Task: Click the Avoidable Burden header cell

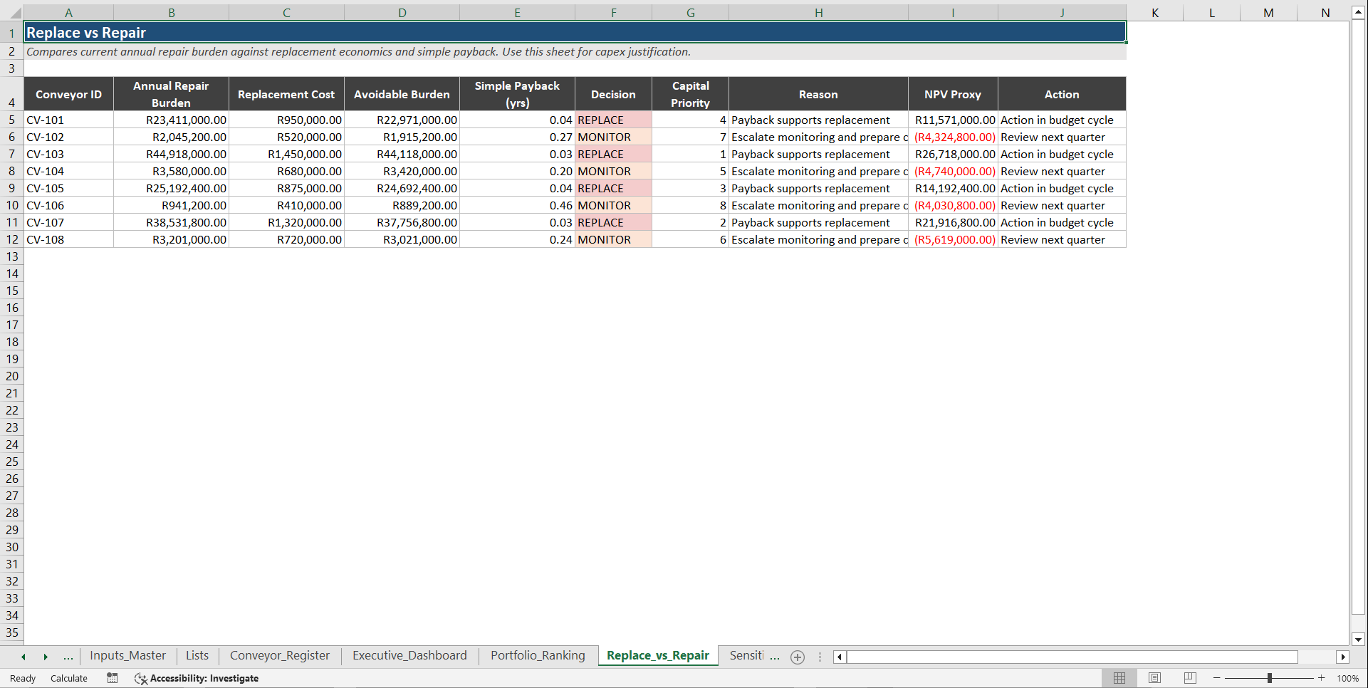Action: [402, 94]
